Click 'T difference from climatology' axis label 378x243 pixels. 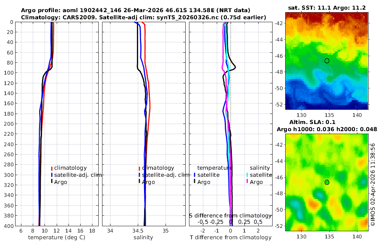[231, 238]
